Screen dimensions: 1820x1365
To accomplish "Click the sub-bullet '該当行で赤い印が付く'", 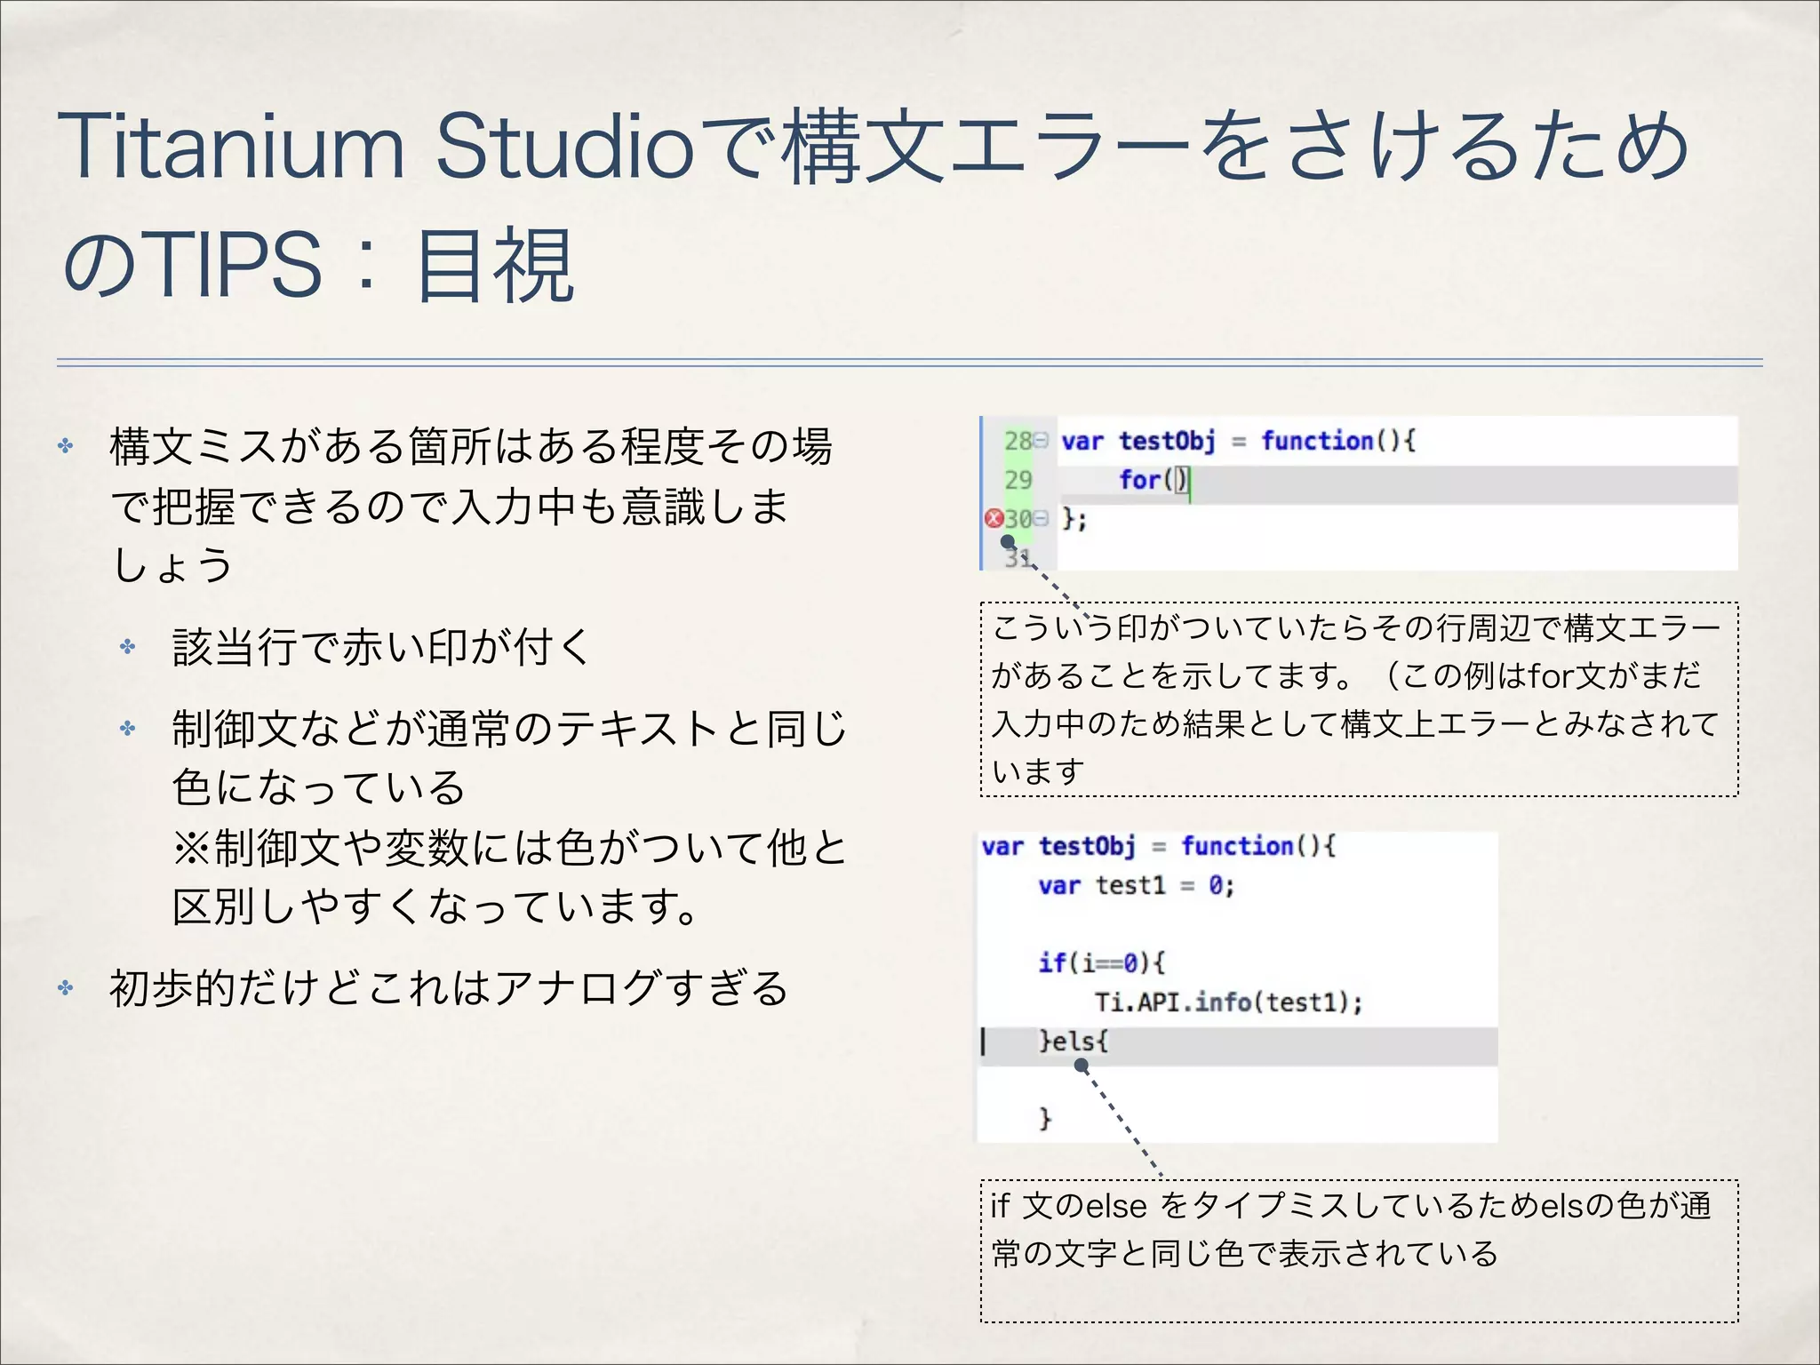I will point(381,646).
